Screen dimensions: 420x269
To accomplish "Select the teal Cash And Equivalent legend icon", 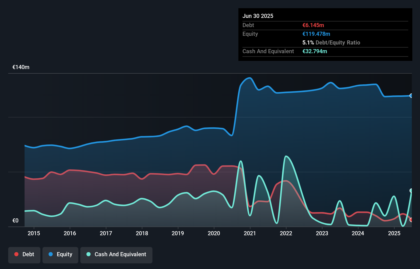I will [x=88, y=254].
